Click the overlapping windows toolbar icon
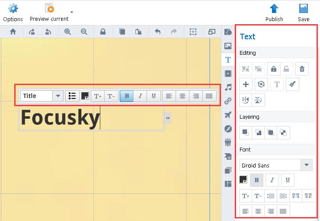 tap(211, 32)
